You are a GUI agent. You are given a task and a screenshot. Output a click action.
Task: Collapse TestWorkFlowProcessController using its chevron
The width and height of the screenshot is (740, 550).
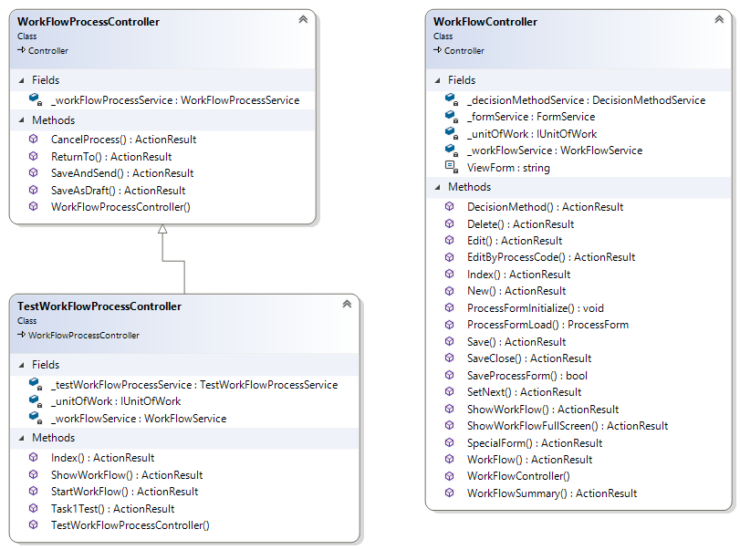347,303
